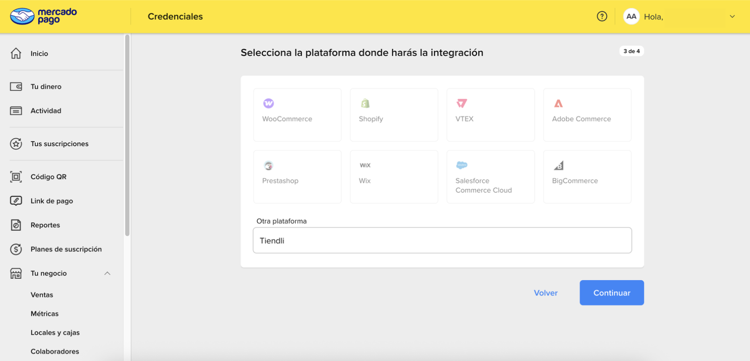Select the Wix platform label
Viewport: 750px width, 361px height.
(365, 180)
